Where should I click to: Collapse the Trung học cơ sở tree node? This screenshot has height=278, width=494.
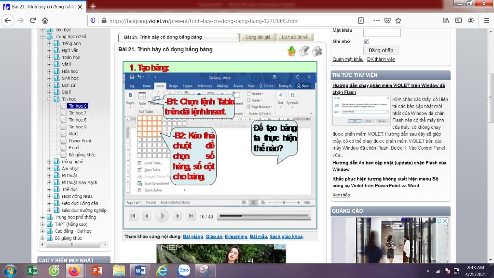tap(42, 37)
